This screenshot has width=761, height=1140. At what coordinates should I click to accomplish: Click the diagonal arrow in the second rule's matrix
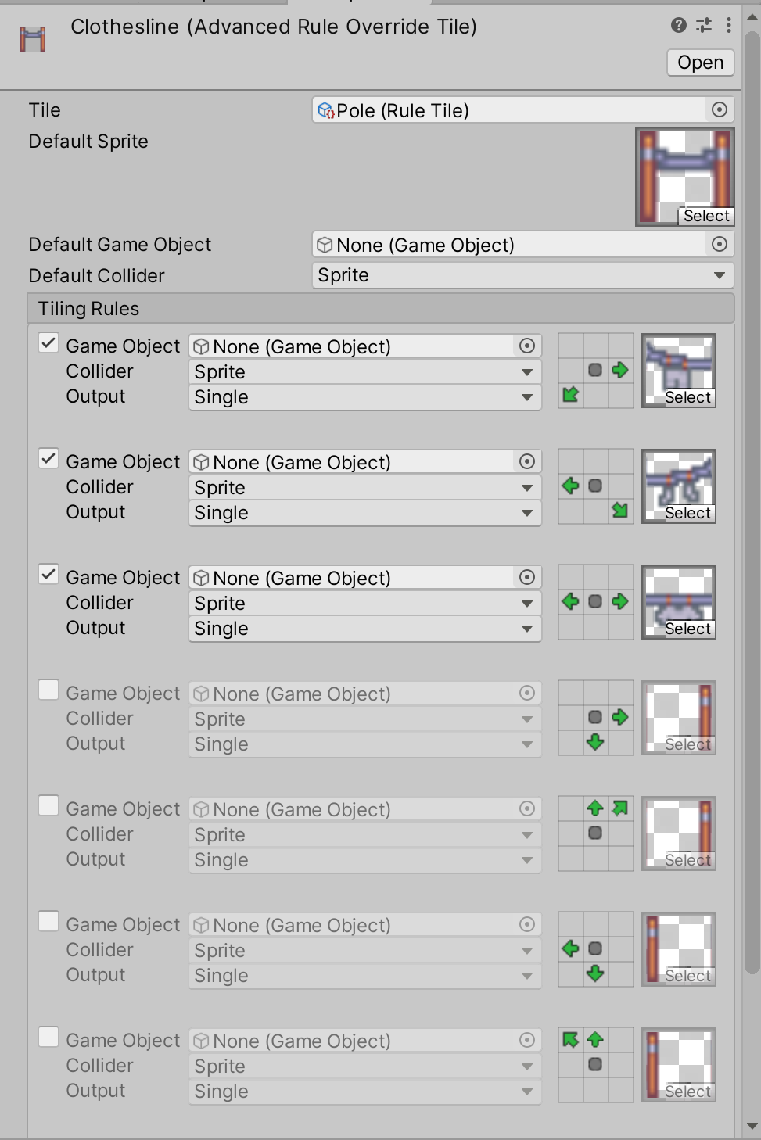[x=620, y=510]
